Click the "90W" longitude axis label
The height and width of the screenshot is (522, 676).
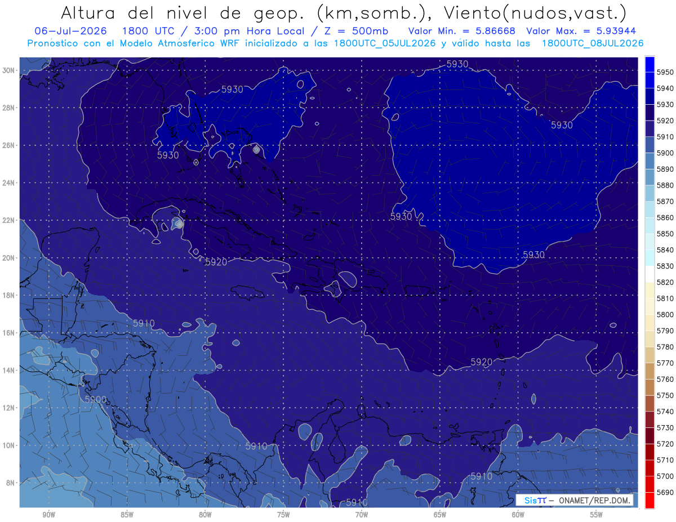[48, 515]
